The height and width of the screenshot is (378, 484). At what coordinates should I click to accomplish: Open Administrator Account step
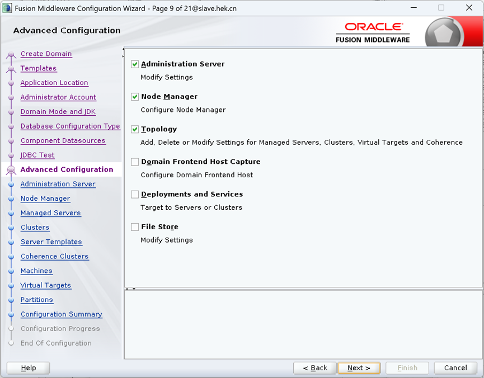coord(58,97)
